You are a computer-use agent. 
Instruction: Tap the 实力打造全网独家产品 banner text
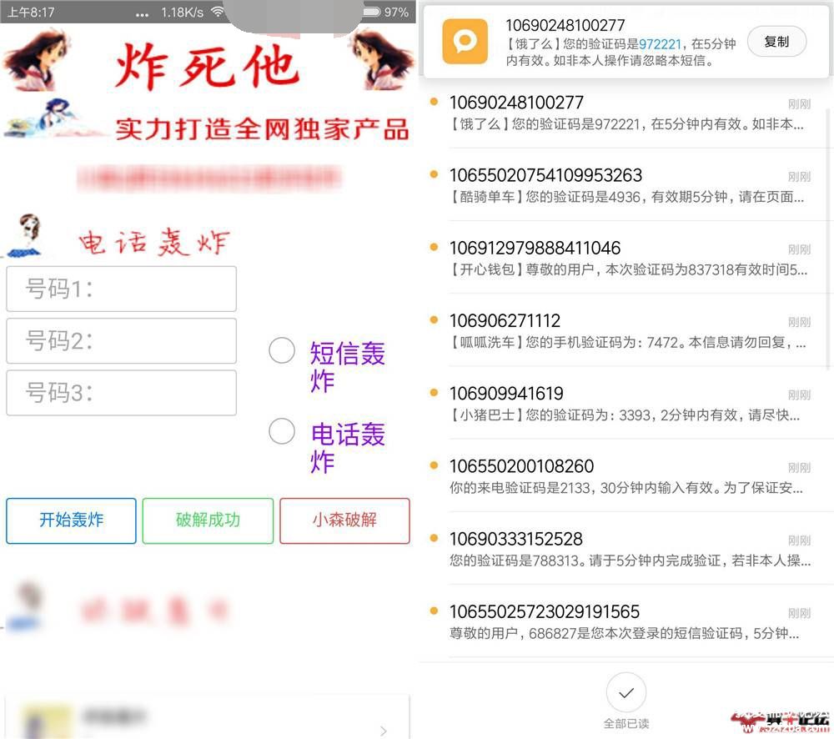point(262,129)
